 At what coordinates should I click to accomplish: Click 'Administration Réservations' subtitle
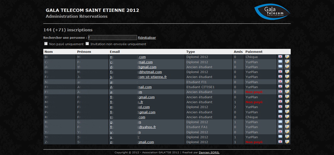click(x=77, y=16)
